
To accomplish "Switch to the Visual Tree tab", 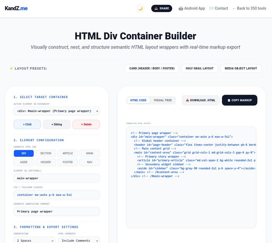I will 163,100.
